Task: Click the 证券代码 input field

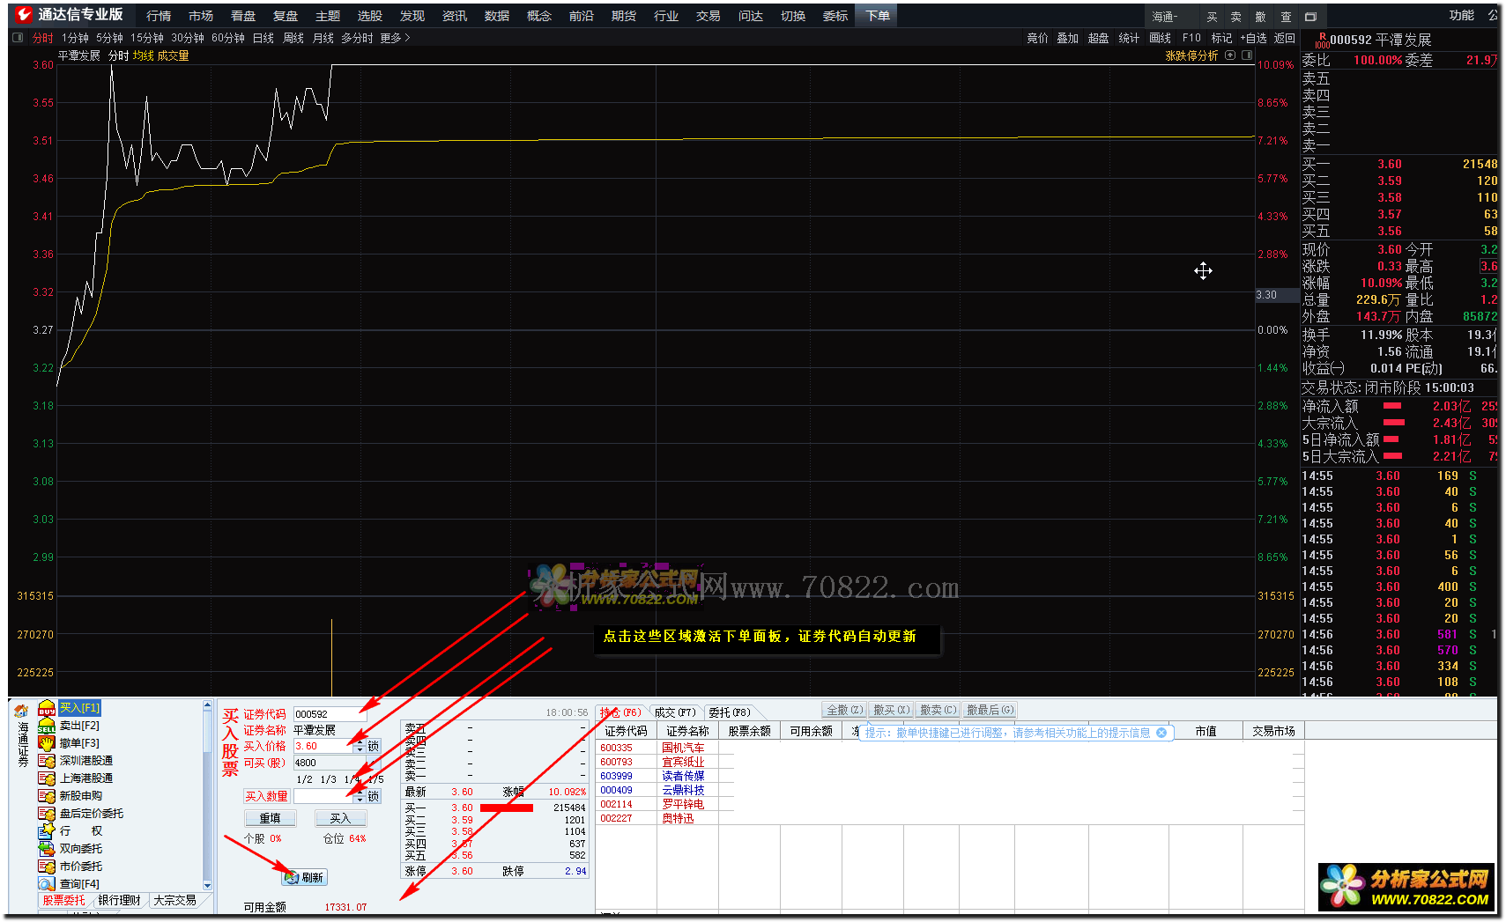Action: click(x=330, y=714)
